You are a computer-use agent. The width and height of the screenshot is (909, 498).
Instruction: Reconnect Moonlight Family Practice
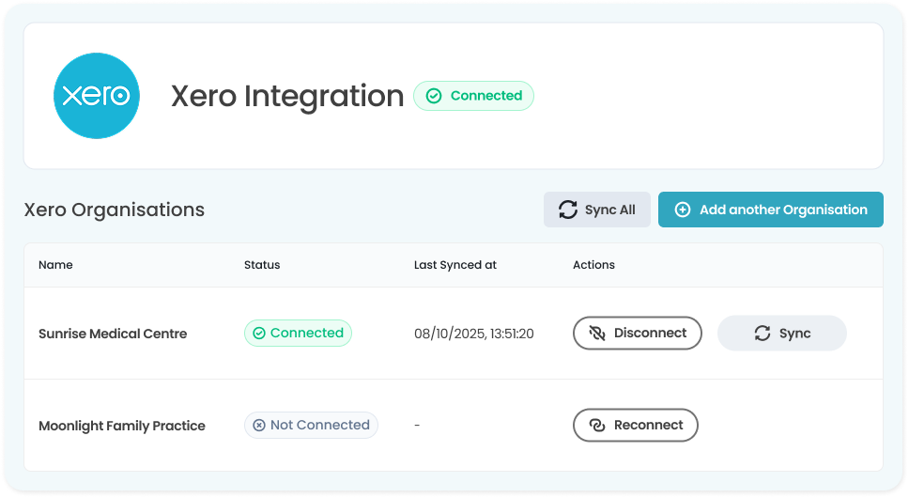pos(636,425)
